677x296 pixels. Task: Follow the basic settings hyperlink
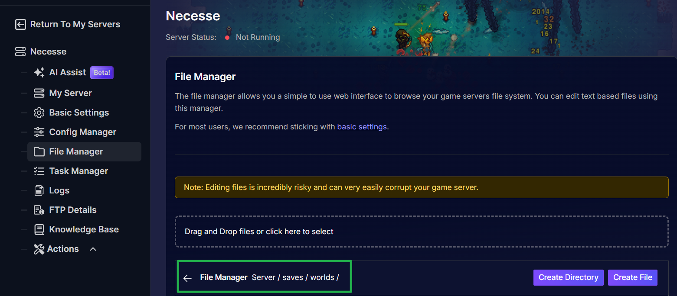coord(362,127)
